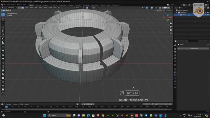The width and height of the screenshot is (210, 118).
Task: Click the viewport pan hand icon
Action: [x=171, y=27]
